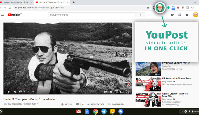Click ПОДЕЛИТЬСЯ share button
The image size is (199, 115).
click(x=96, y=104)
